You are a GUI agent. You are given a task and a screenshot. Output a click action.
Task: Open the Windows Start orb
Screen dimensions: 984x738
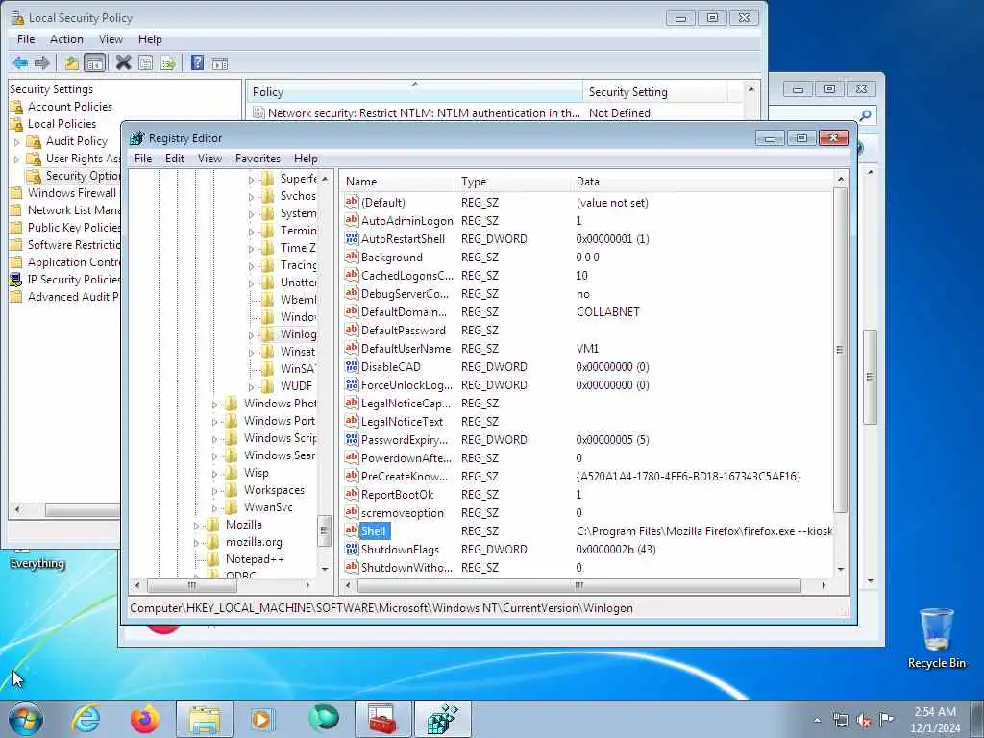[26, 719]
